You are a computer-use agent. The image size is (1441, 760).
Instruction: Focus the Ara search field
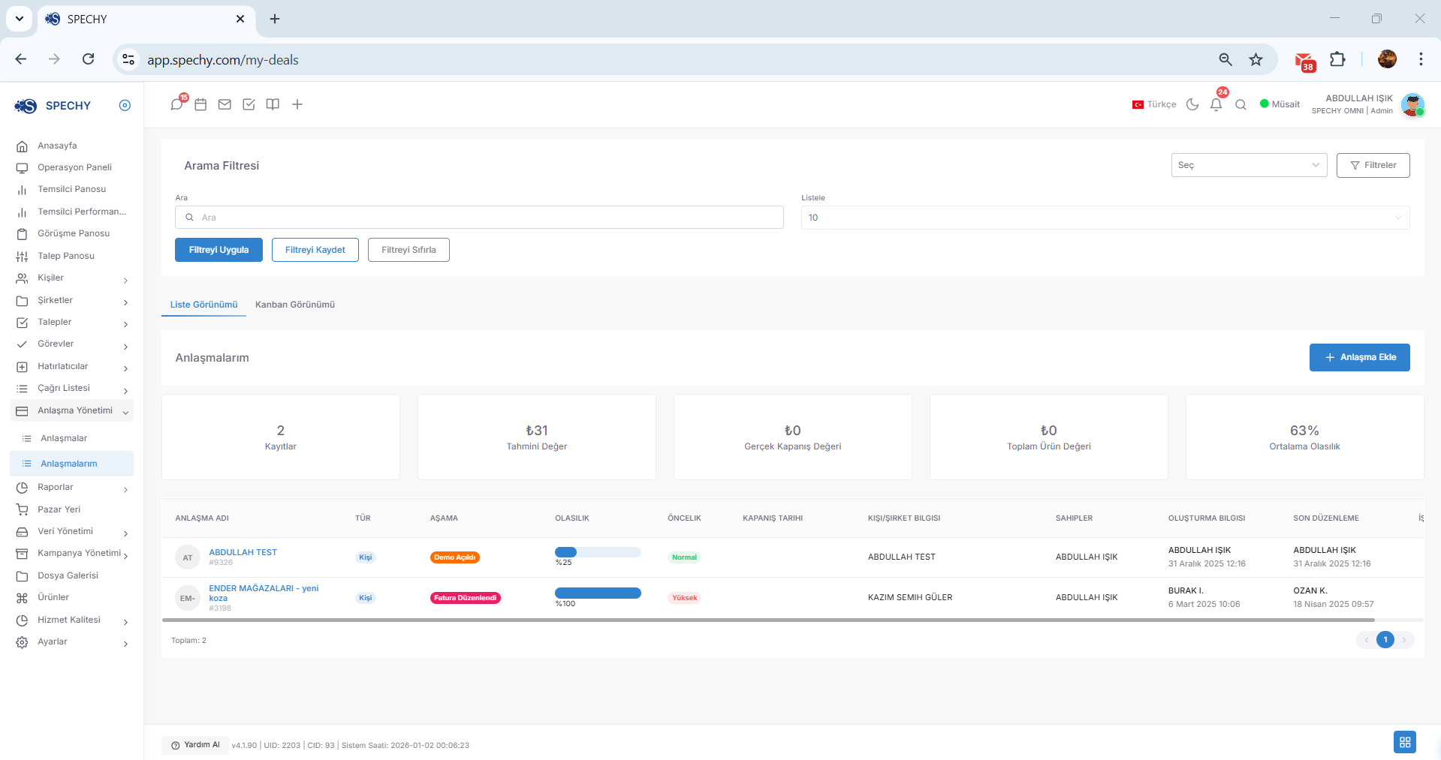pos(479,218)
